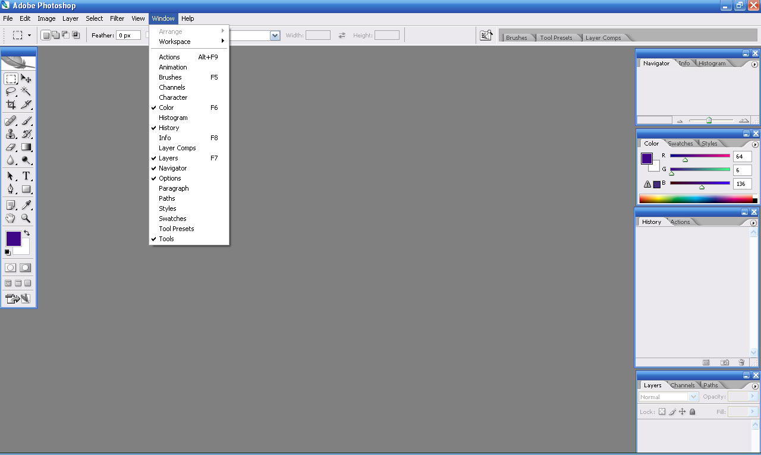Select the History Brush tool
Image resolution: width=761 pixels, height=455 pixels.
26,134
